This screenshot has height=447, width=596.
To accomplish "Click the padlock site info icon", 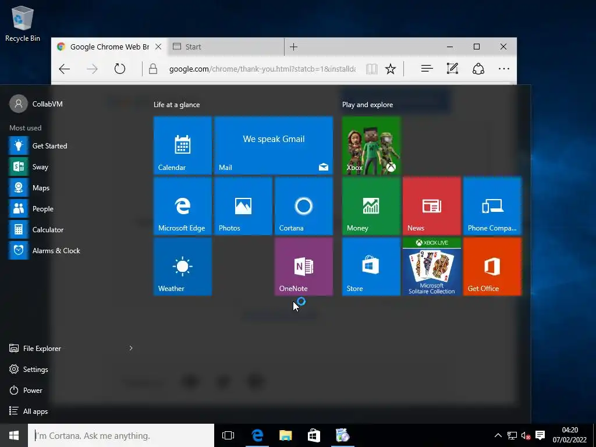I will 153,69.
